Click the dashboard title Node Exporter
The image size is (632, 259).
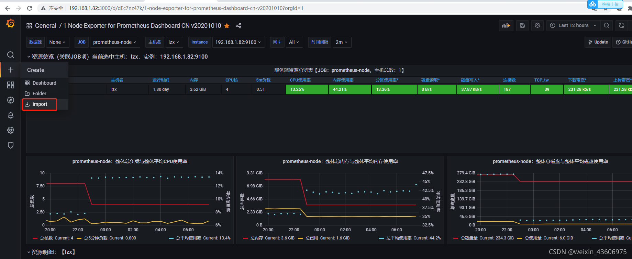(142, 26)
